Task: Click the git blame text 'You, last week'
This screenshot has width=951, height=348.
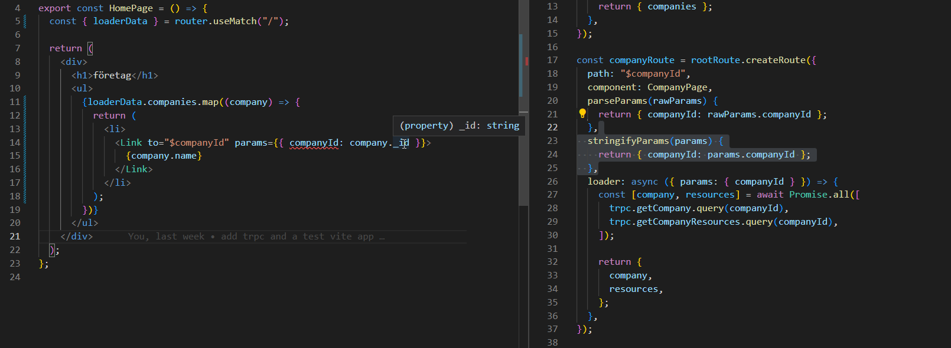Action: point(166,237)
